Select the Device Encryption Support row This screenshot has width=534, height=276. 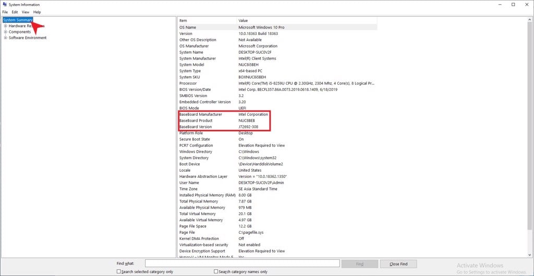[277, 251]
